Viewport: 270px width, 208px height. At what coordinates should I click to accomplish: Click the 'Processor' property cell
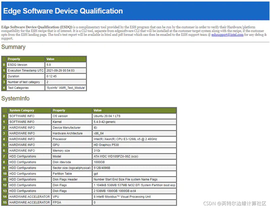[72, 139]
